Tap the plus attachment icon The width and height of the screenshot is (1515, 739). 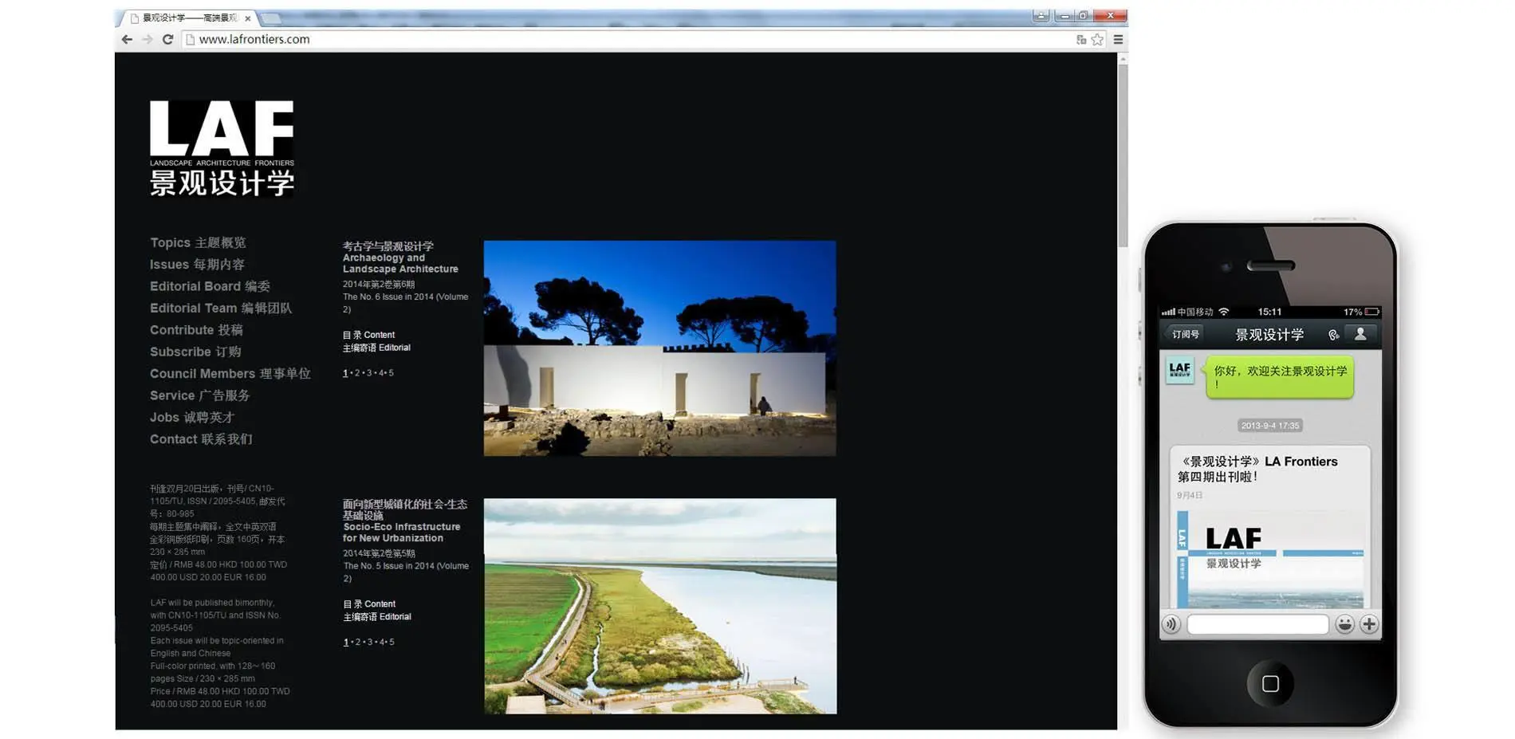1369,624
